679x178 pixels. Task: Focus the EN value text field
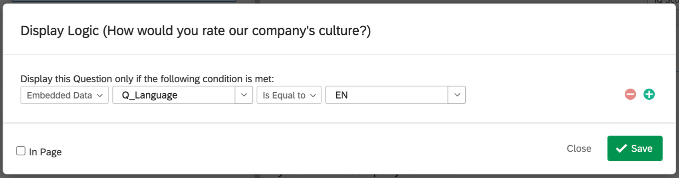(x=386, y=95)
